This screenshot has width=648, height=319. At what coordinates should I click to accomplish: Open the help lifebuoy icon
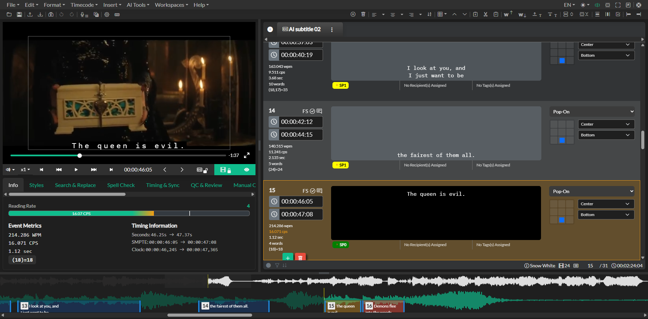point(639,5)
